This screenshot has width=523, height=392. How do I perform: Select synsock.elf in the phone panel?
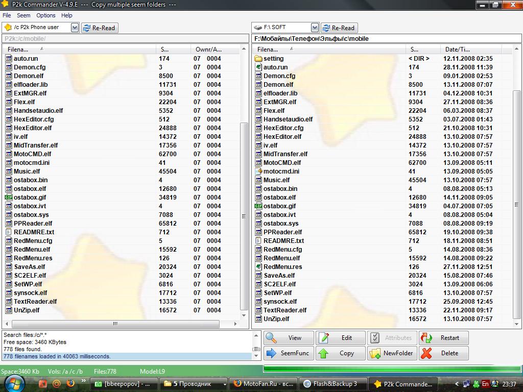[x=30, y=292]
